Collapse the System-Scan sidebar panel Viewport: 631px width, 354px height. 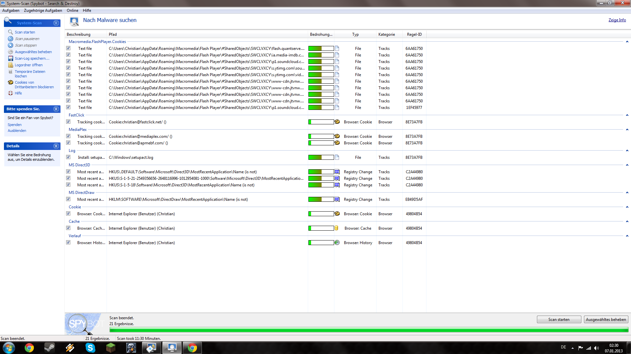[56, 23]
